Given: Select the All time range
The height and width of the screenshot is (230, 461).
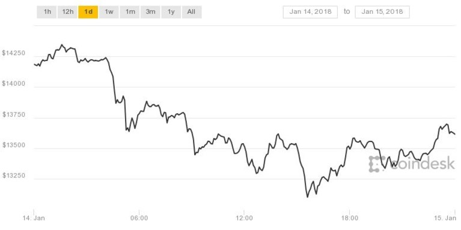Looking at the screenshot, I should tap(191, 12).
